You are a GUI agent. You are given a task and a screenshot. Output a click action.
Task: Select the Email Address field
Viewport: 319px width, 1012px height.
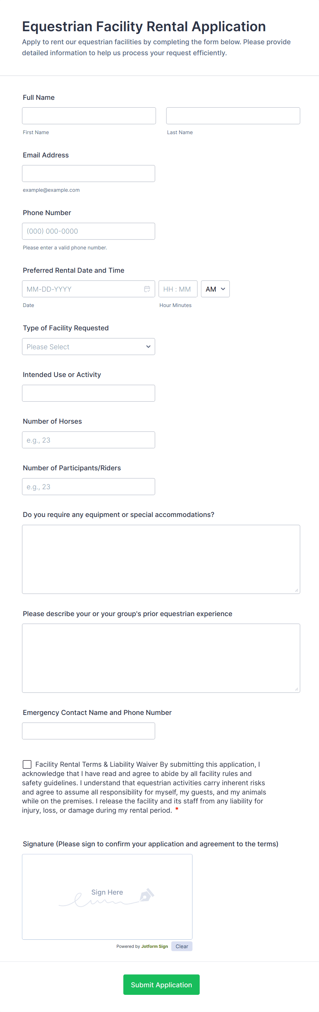click(x=88, y=173)
